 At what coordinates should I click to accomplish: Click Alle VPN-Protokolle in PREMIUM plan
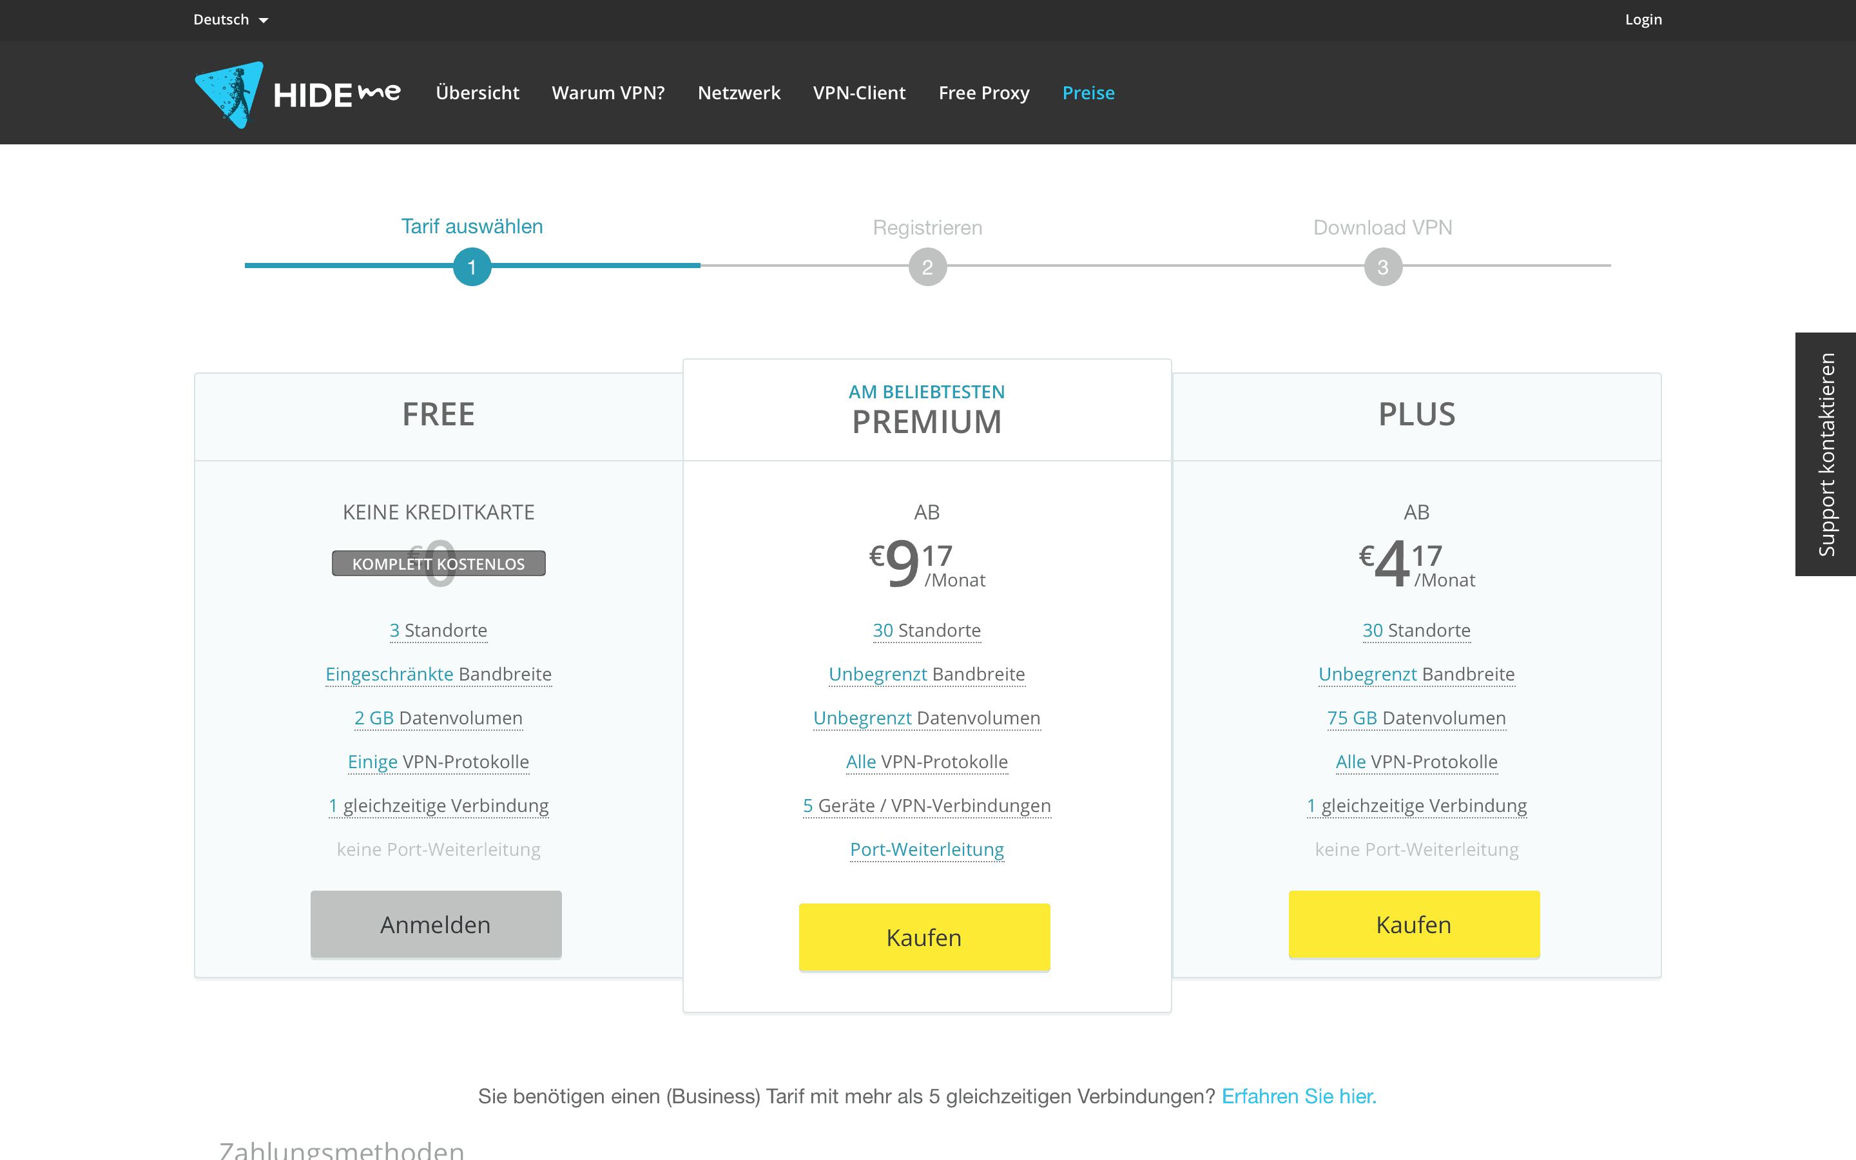click(x=927, y=762)
